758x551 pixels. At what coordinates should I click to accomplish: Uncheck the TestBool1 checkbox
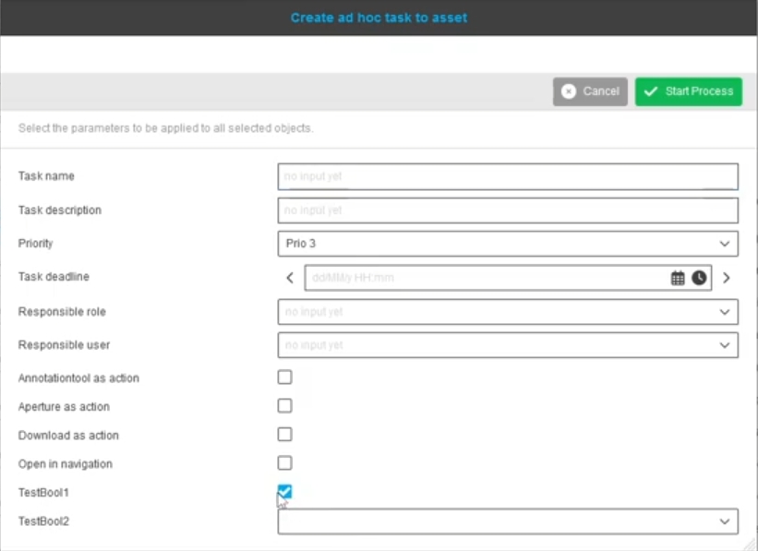pyautogui.click(x=284, y=491)
